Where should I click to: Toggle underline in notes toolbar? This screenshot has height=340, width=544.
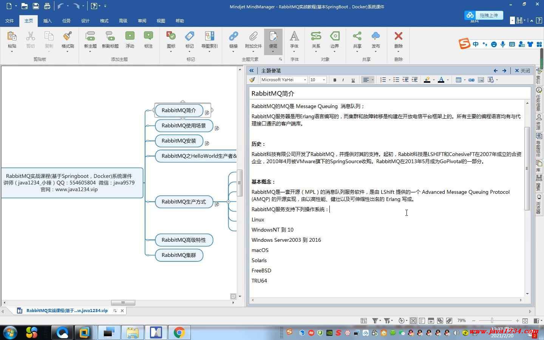tap(353, 80)
